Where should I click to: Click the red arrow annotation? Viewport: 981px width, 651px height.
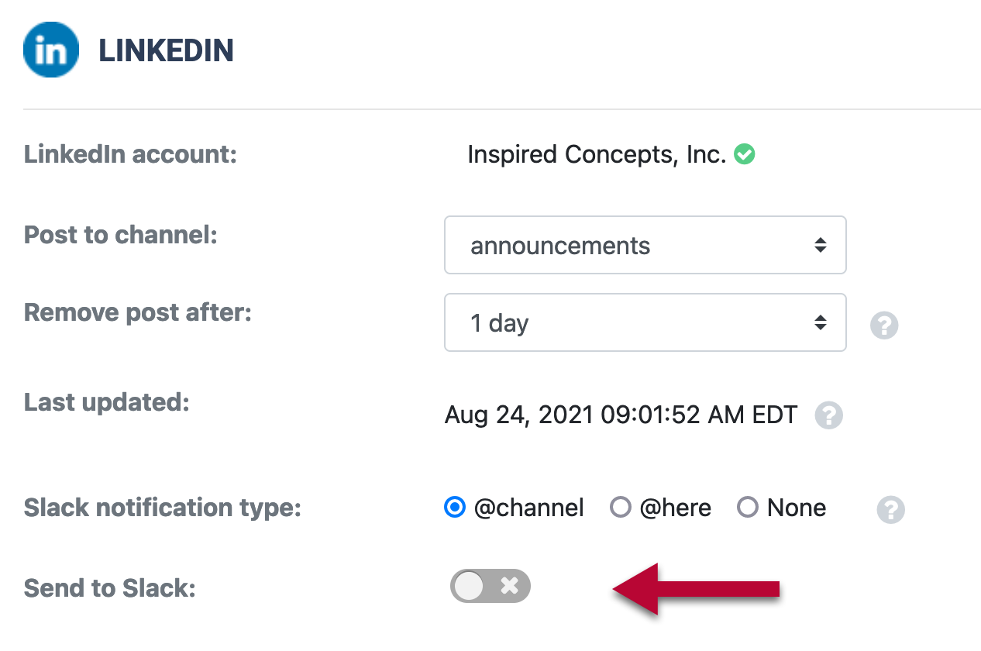[695, 589]
